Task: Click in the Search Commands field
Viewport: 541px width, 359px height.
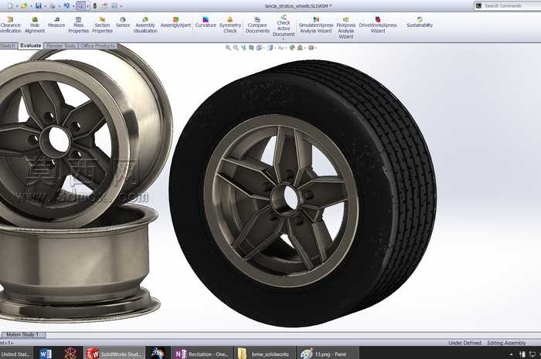Action: [x=511, y=6]
